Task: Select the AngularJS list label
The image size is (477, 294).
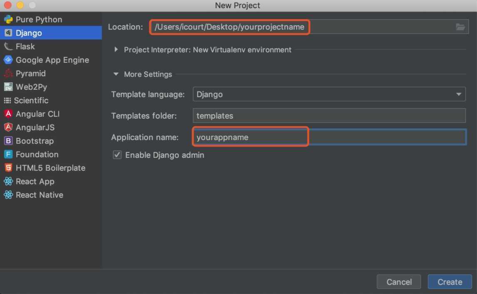Action: pos(35,127)
